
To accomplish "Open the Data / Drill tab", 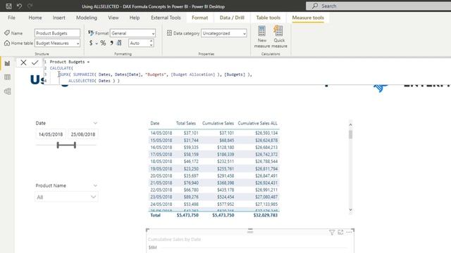I will (x=232, y=18).
